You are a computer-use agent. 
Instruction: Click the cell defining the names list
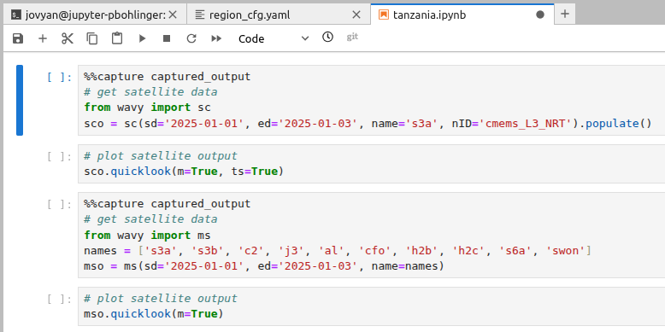[371, 235]
